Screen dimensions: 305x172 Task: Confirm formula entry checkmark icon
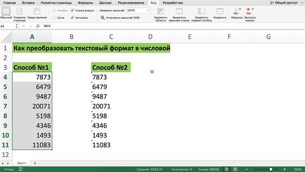(30, 26)
